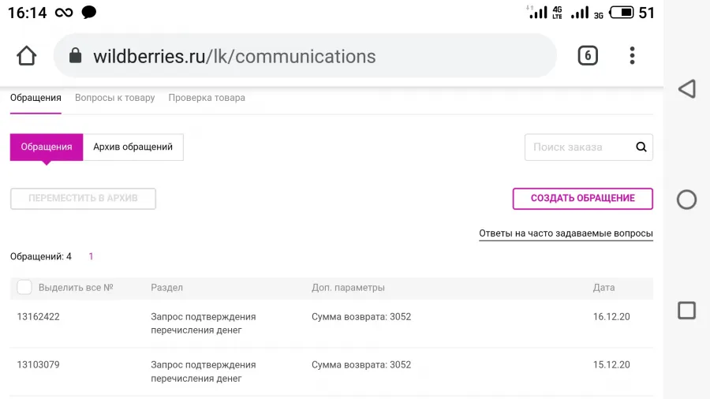The width and height of the screenshot is (710, 399).
Task: Click the 'Поиск заказа' search field
Action: point(580,147)
